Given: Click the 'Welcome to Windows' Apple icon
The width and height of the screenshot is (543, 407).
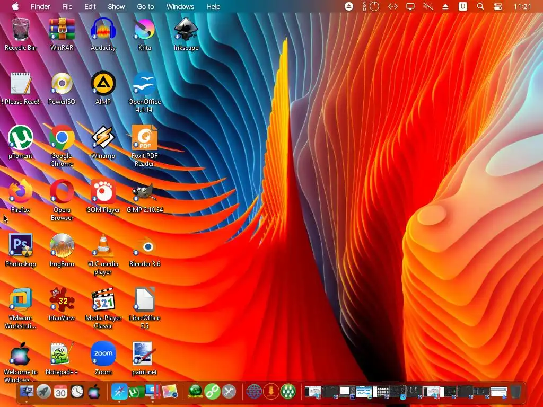Looking at the screenshot, I should pyautogui.click(x=21, y=361).
